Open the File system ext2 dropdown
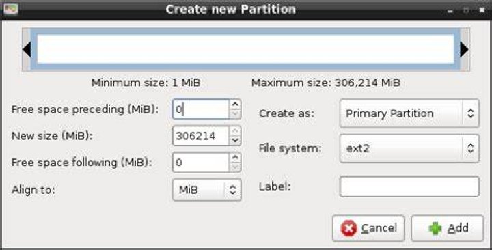The height and width of the screenshot is (250, 492). point(409,148)
